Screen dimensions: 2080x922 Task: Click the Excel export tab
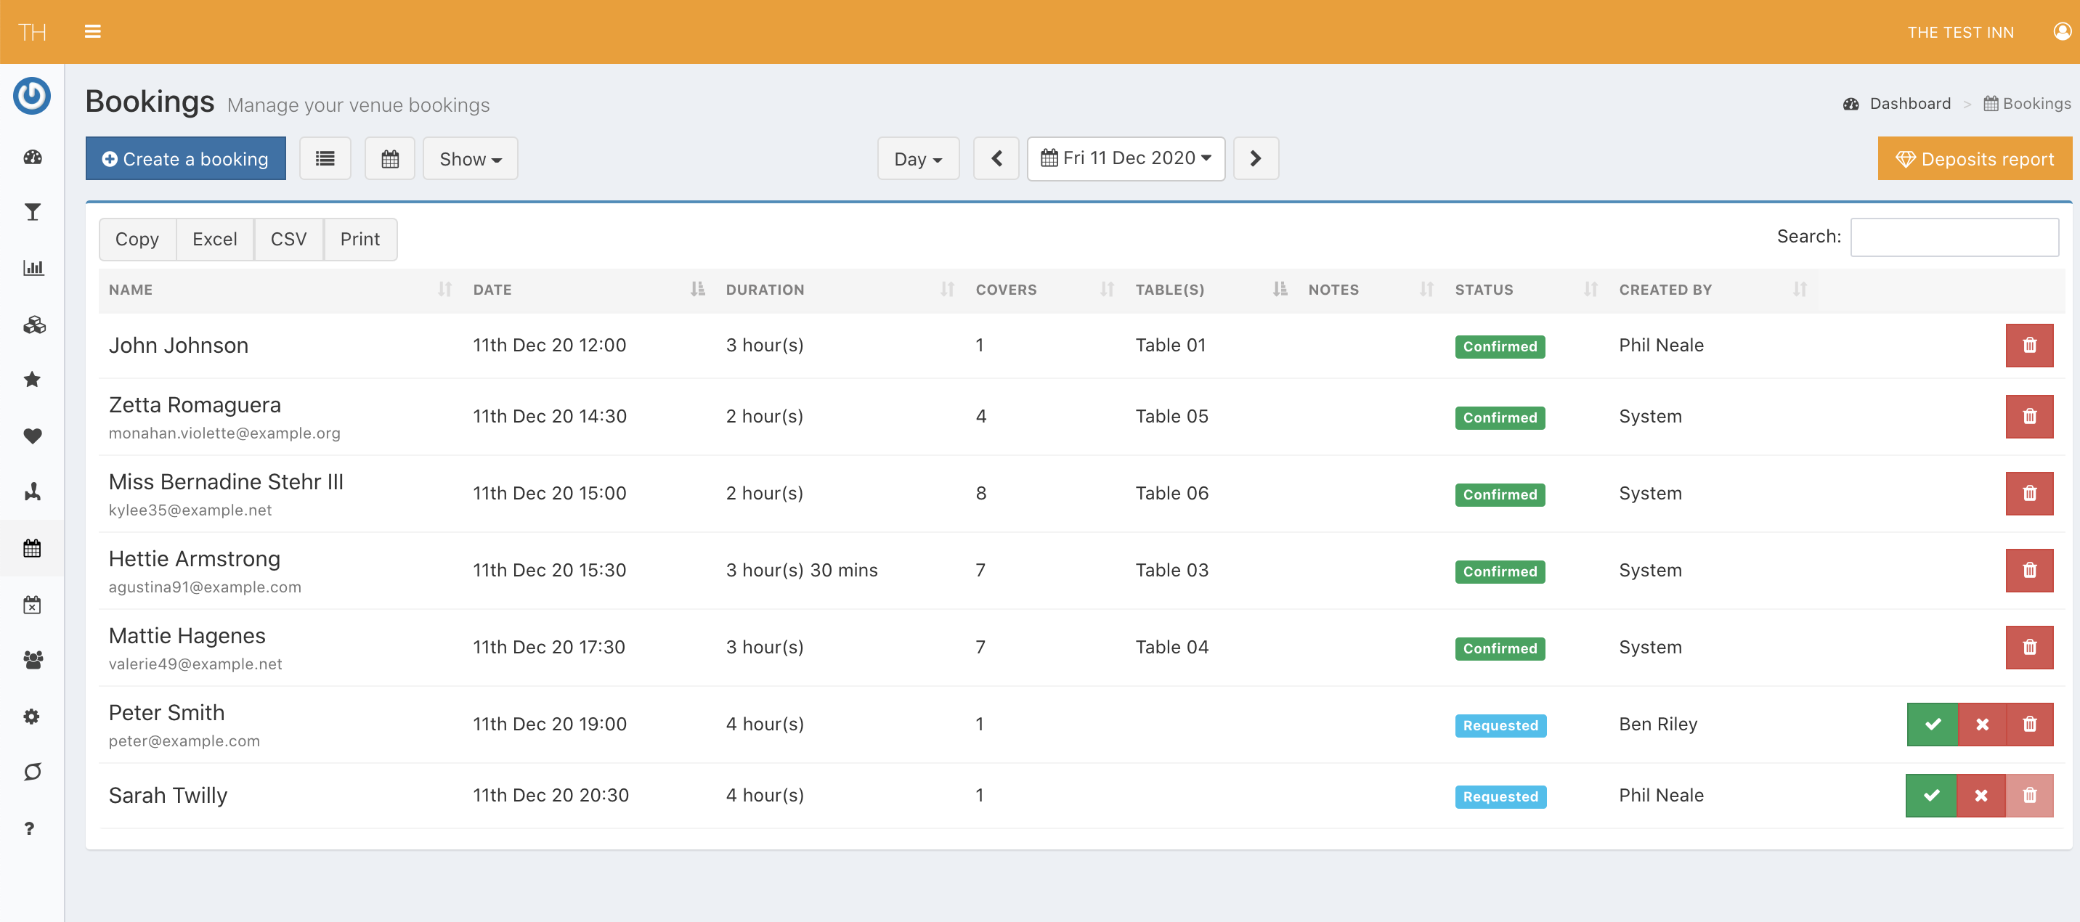(215, 239)
